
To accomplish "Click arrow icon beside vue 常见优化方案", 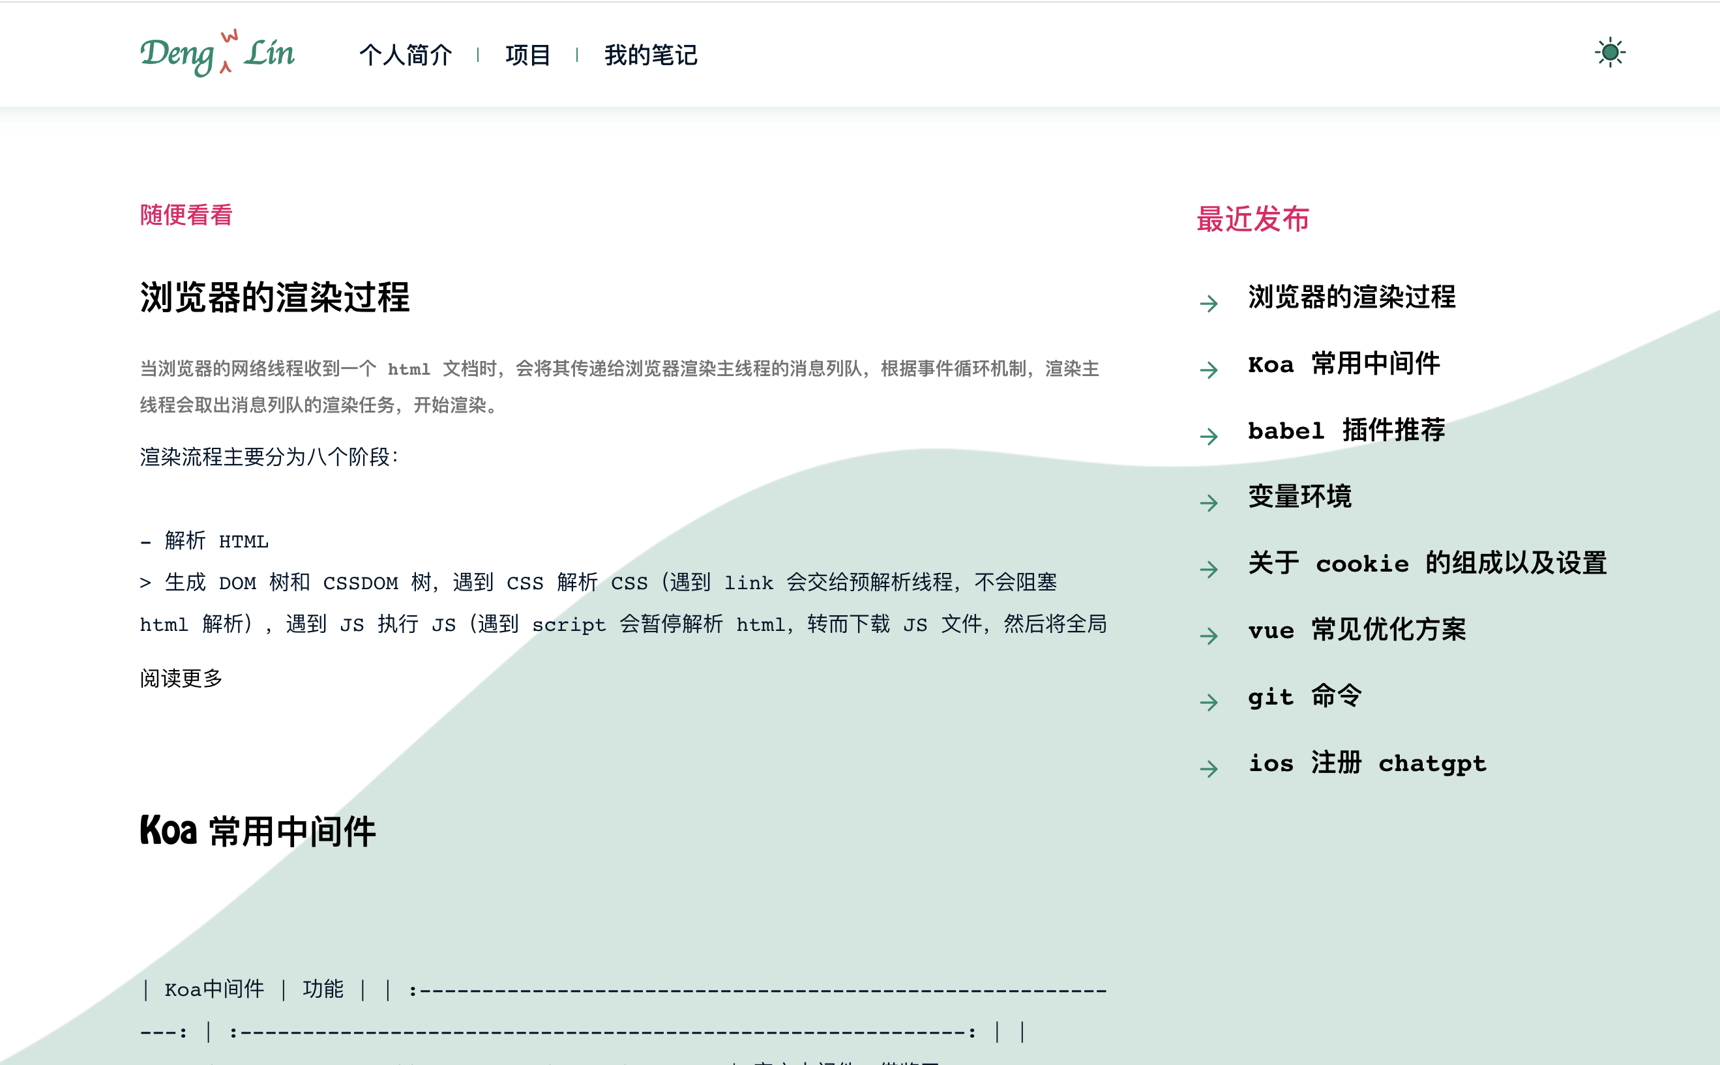I will point(1209,636).
